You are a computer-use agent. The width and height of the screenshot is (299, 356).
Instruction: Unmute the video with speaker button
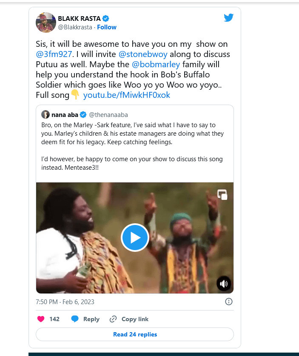[224, 284]
